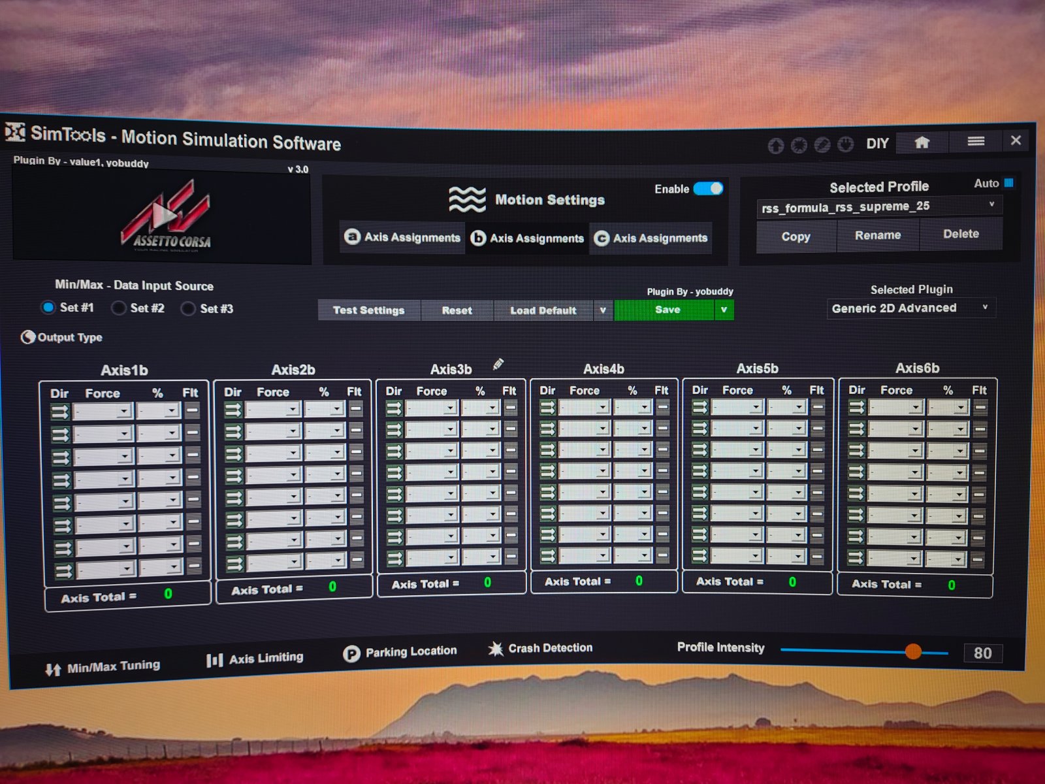1045x784 pixels.
Task: Toggle direction arrow in Axis3b top row
Action: (394, 408)
